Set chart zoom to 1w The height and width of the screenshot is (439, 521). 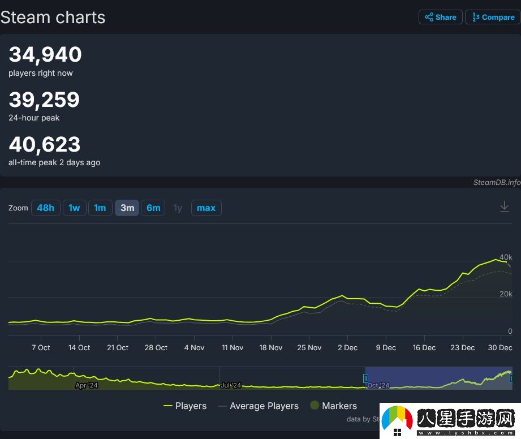[x=74, y=208]
